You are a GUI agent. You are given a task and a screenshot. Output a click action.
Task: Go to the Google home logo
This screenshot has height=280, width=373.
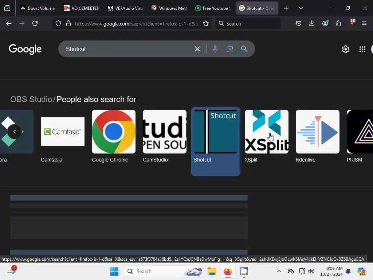[25, 49]
